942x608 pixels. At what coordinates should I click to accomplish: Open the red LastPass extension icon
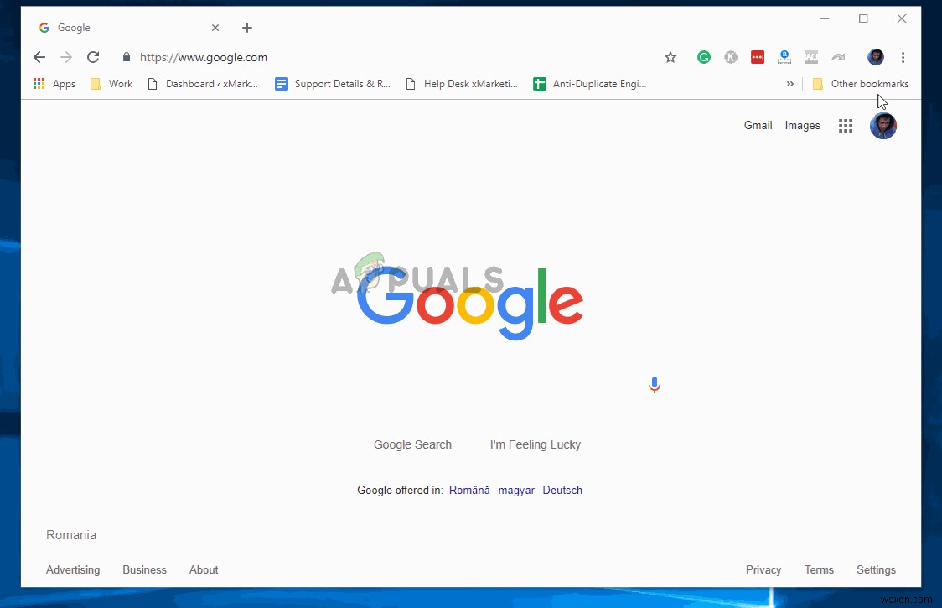click(x=758, y=57)
